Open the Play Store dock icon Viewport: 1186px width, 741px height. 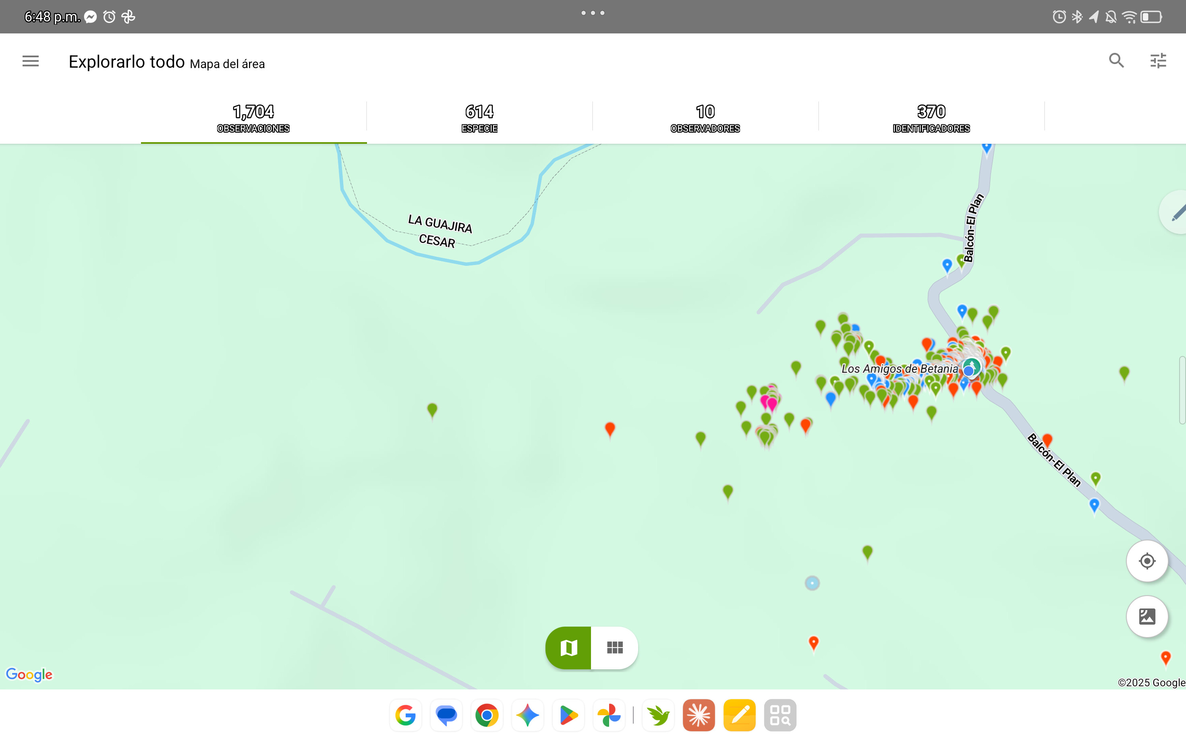click(568, 716)
